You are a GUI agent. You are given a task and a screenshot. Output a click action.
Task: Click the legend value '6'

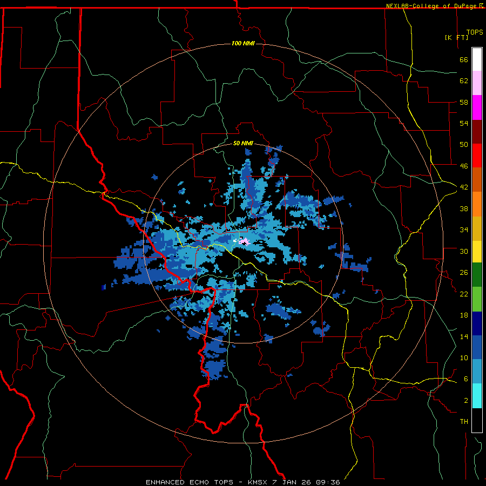(465, 379)
